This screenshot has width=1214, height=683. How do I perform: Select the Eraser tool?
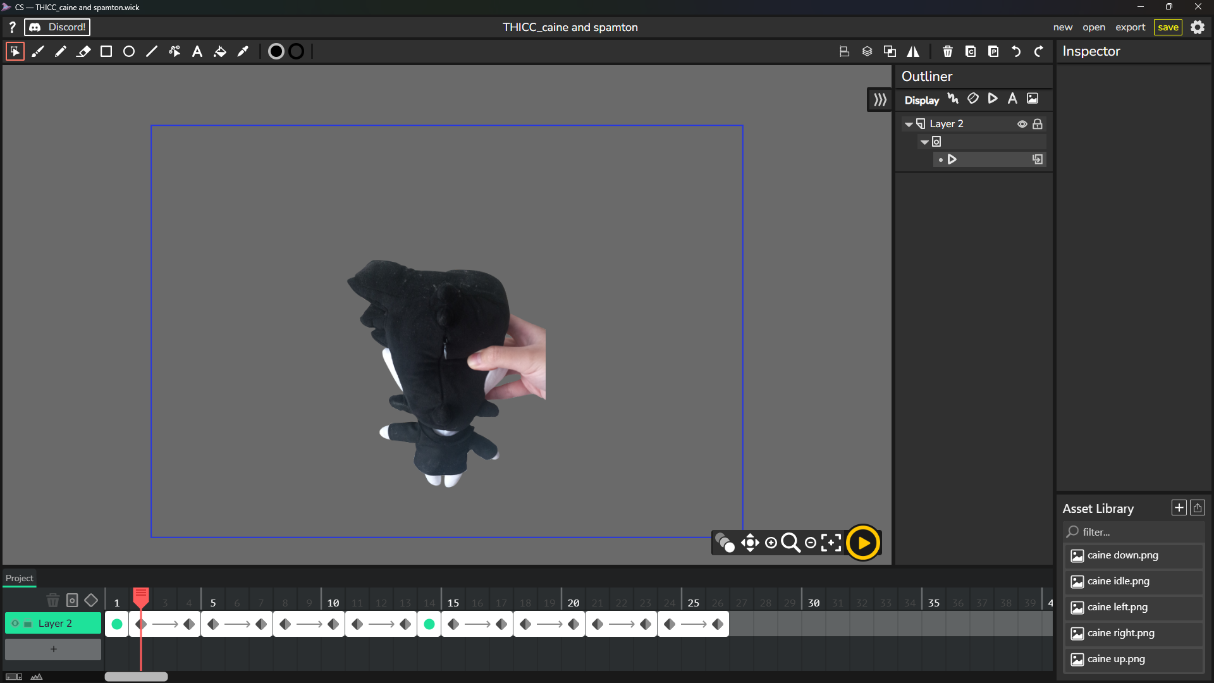(83, 52)
